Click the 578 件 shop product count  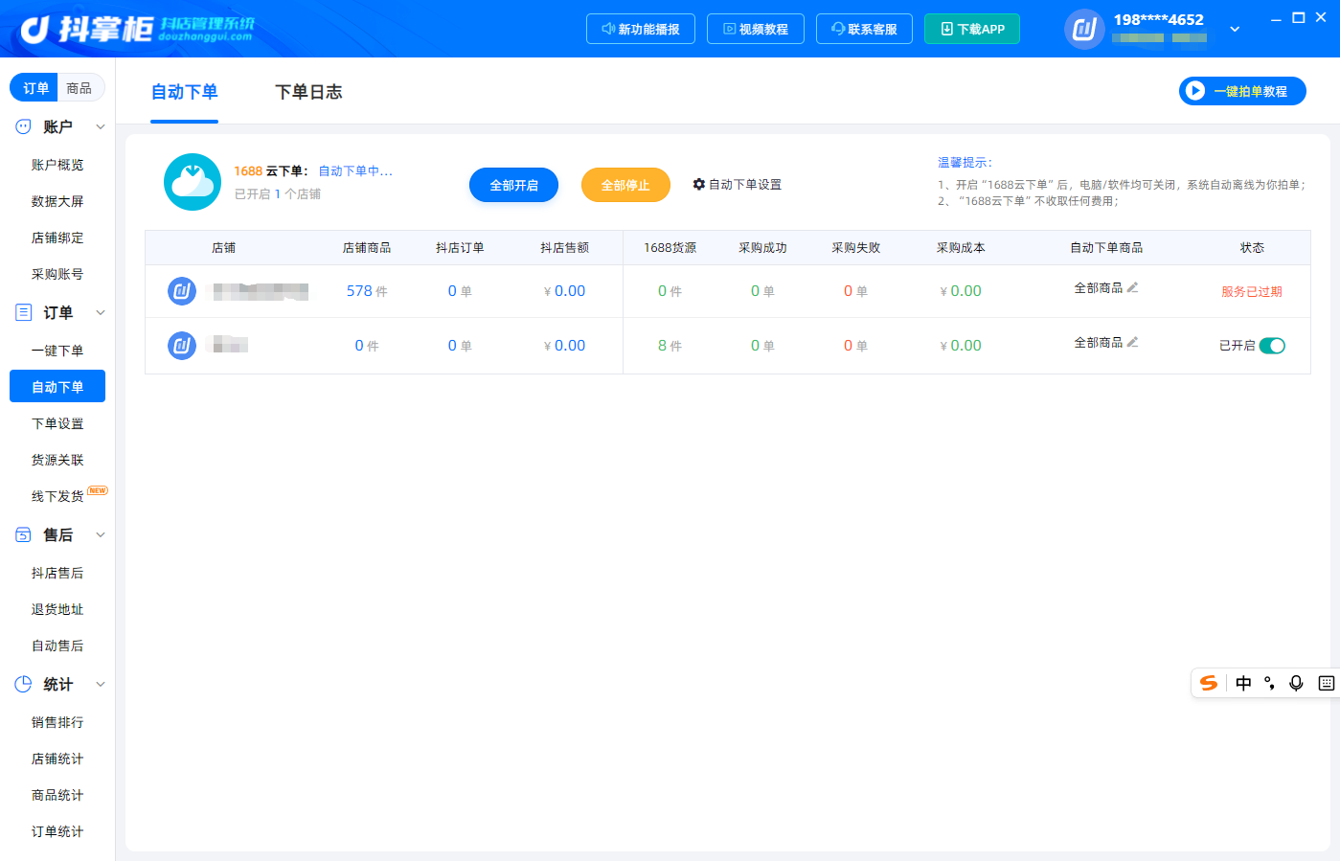point(367,291)
